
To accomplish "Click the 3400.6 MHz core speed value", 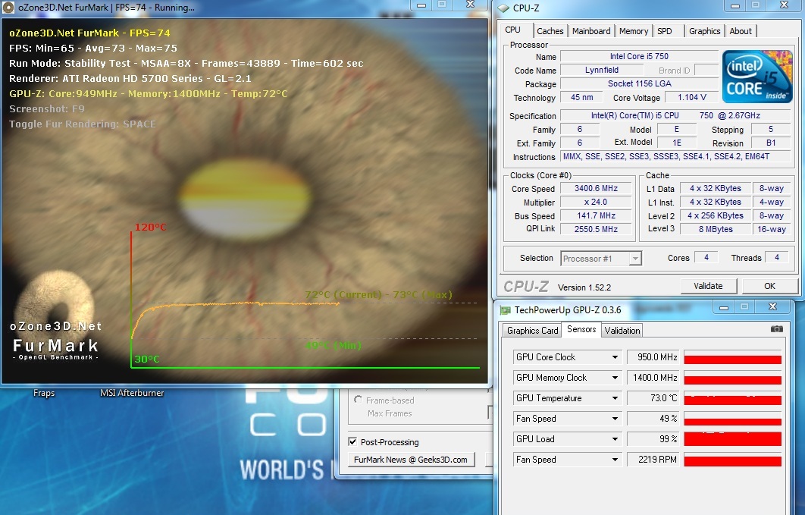I will (x=596, y=188).
